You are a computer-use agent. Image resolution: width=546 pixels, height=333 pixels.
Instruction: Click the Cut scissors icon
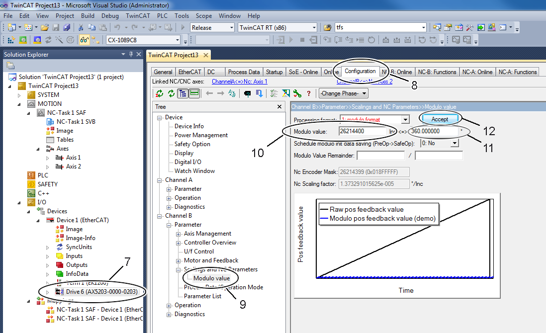pyautogui.click(x=81, y=27)
